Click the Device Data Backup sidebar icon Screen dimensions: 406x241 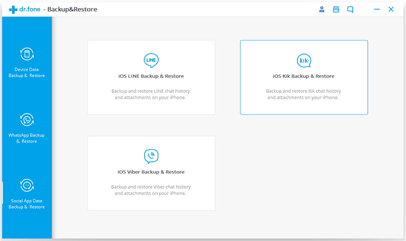click(x=27, y=54)
